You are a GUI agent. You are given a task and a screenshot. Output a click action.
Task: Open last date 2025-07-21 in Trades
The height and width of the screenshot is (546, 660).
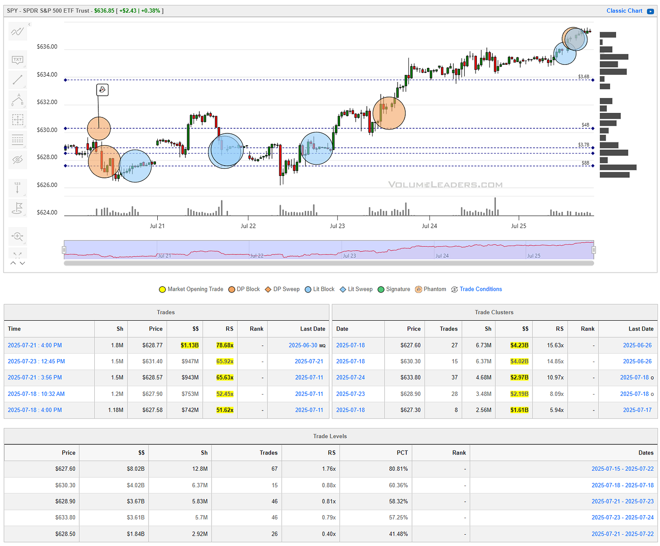pos(309,361)
